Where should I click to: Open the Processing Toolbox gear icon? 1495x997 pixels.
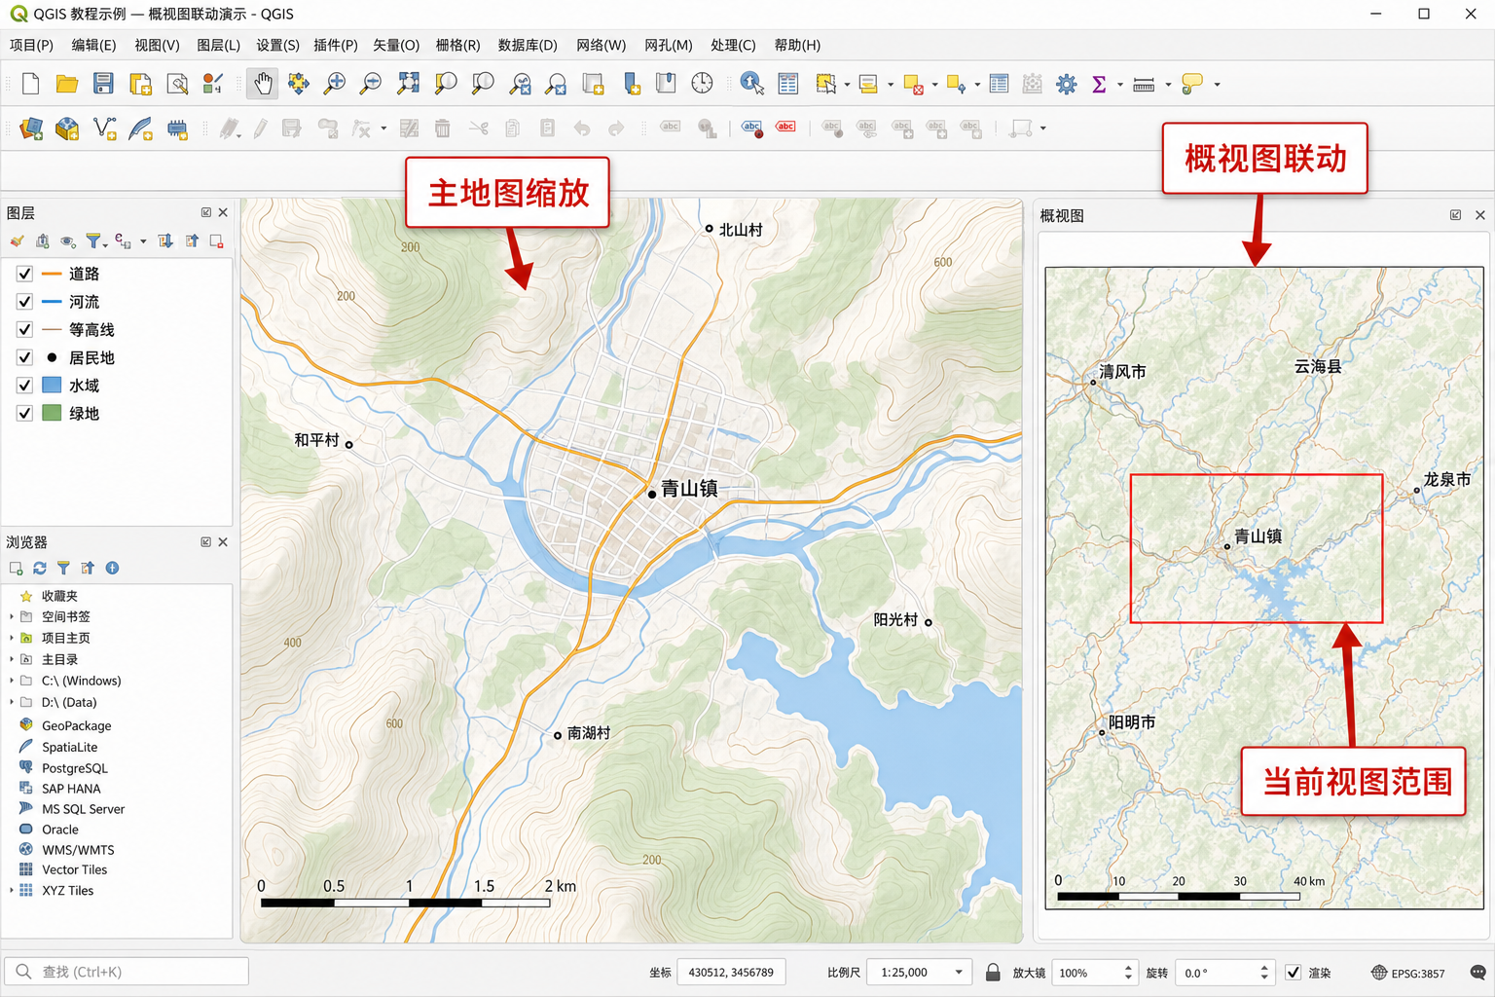1067,85
